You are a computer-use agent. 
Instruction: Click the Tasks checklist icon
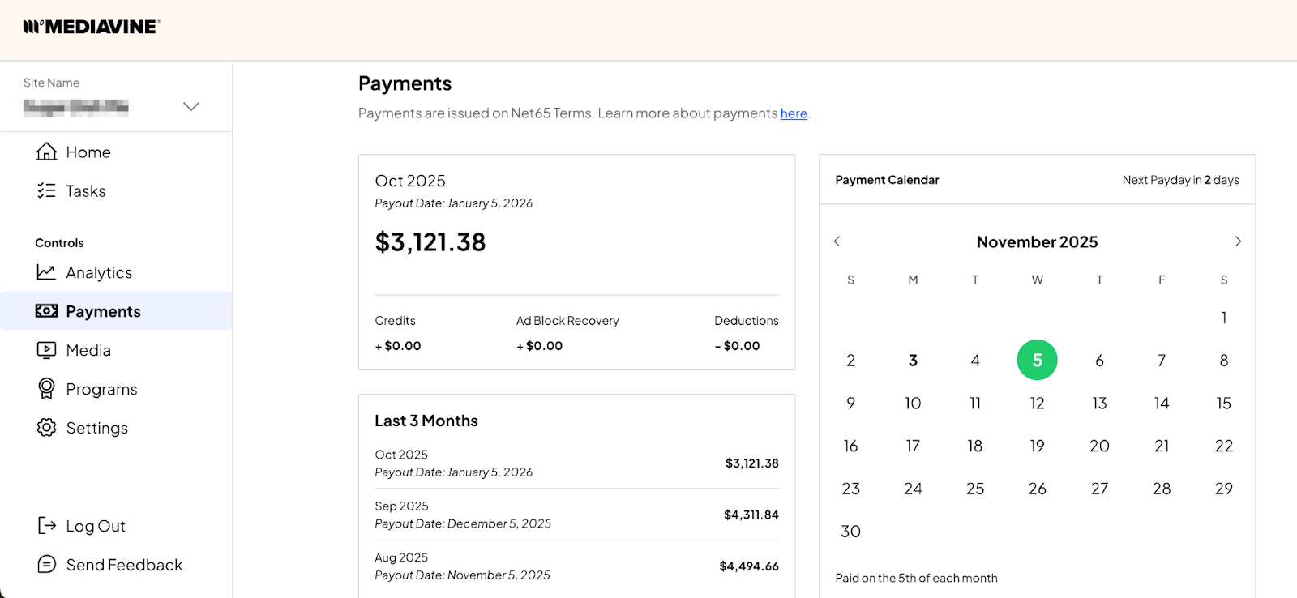[x=46, y=190]
